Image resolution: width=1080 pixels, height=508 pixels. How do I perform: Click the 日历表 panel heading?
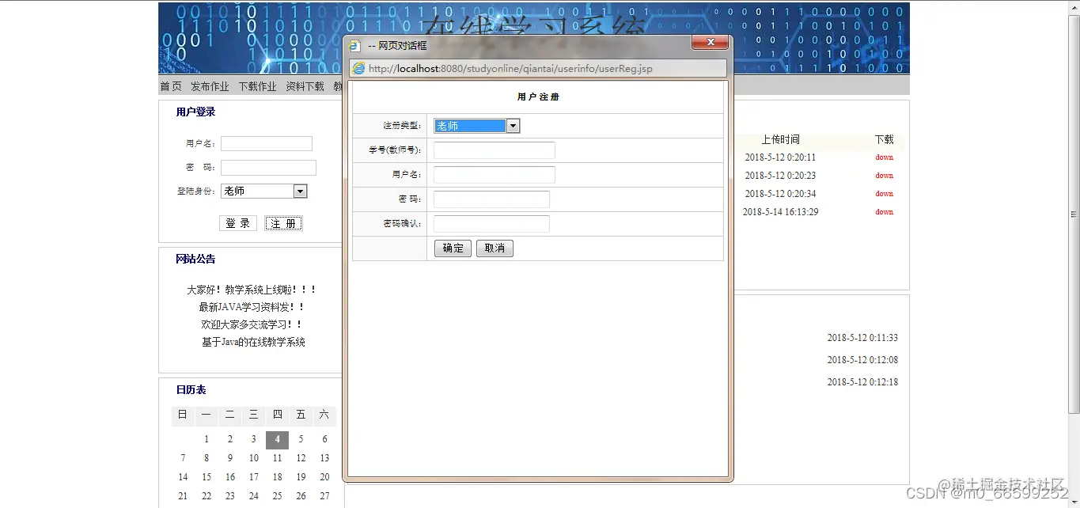click(191, 390)
